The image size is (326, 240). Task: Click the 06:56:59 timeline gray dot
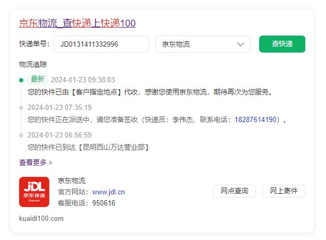coord(21,135)
